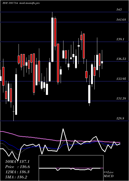129x181 pixels.
Task: Click the 133.95 price level label
Action: (x=121, y=79)
